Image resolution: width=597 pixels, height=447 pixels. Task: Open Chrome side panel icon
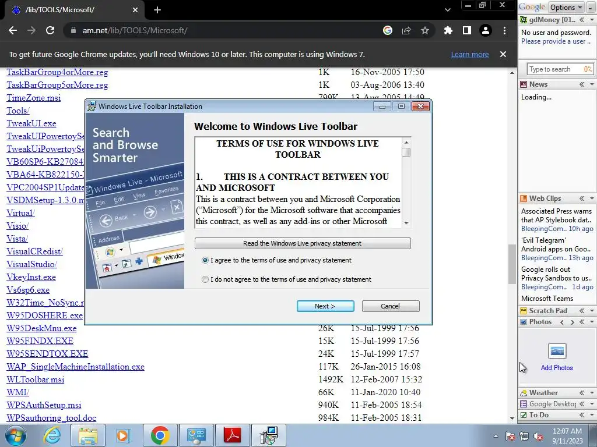click(x=467, y=30)
